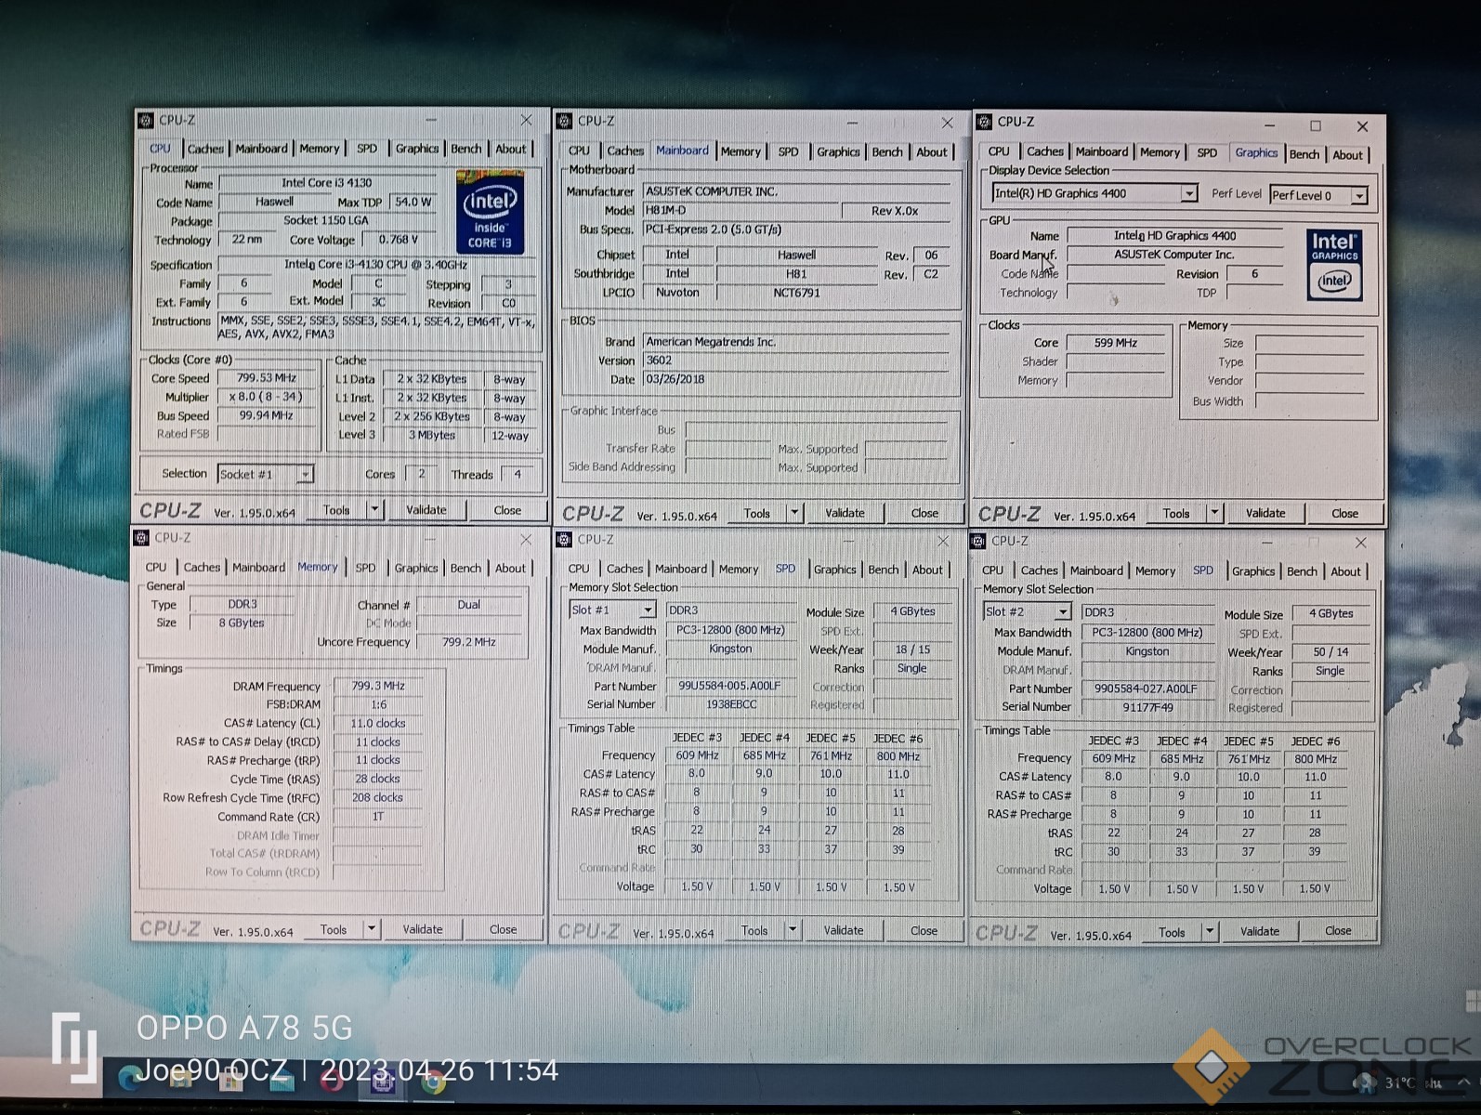This screenshot has height=1115, width=1481.
Task: Click the serial number '1938EBCC'
Action: point(731,704)
